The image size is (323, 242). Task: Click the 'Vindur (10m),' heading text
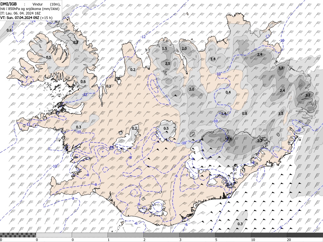pyautogui.click(x=47, y=4)
